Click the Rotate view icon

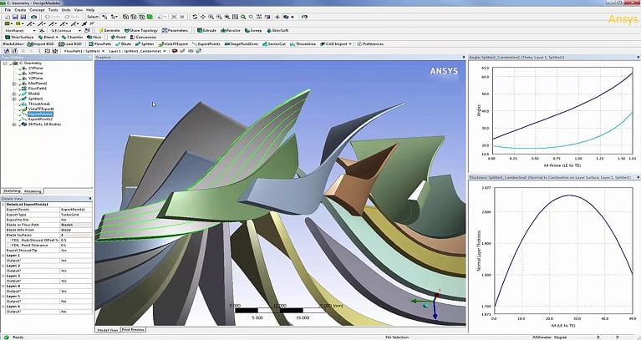point(195,17)
